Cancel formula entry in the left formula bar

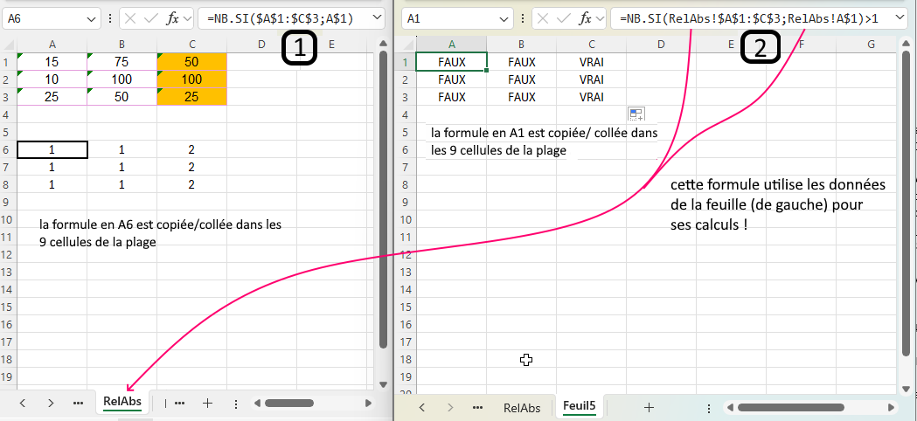(129, 18)
